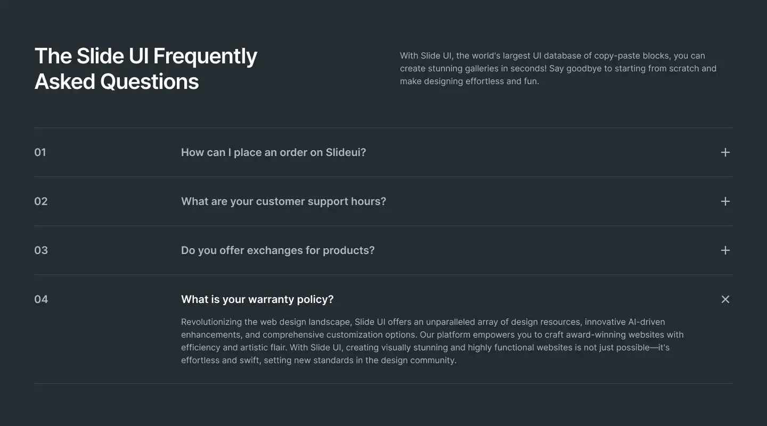The height and width of the screenshot is (426, 767).
Task: Expand the order question with plus icon
Action: pos(725,152)
